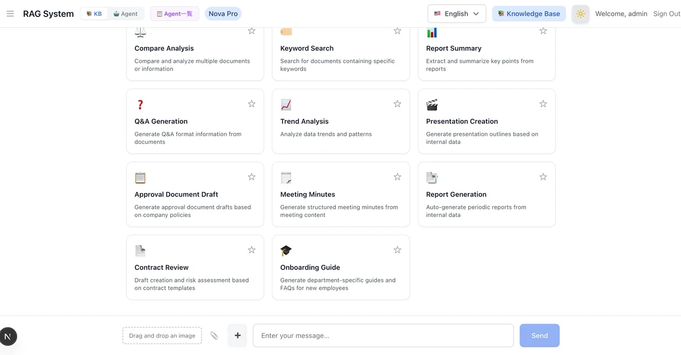Click the plus button beside message box

(x=237, y=335)
